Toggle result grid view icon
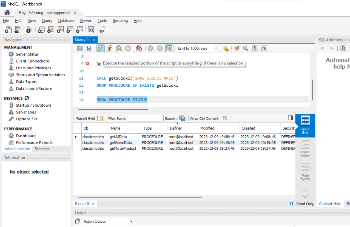The height and width of the screenshot is (227, 350). pos(102,118)
